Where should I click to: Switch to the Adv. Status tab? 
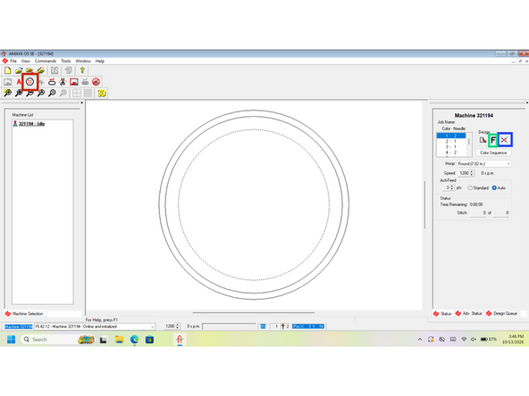click(468, 314)
